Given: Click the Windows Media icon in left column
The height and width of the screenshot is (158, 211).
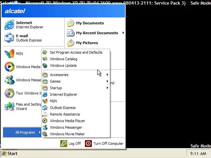Looking at the screenshot, I should click(9, 66).
